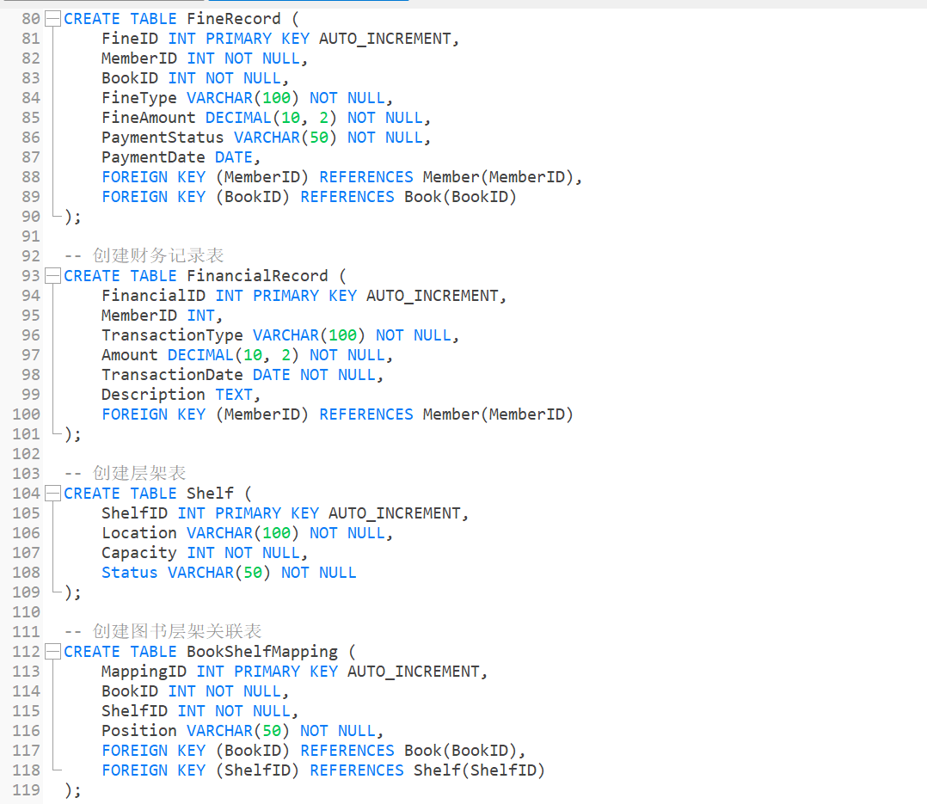Click line number 80 in the gutter
Viewport: 927px width, 804px height.
coord(31,19)
